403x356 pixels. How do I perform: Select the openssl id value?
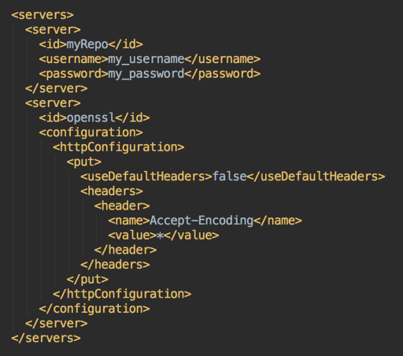click(91, 118)
